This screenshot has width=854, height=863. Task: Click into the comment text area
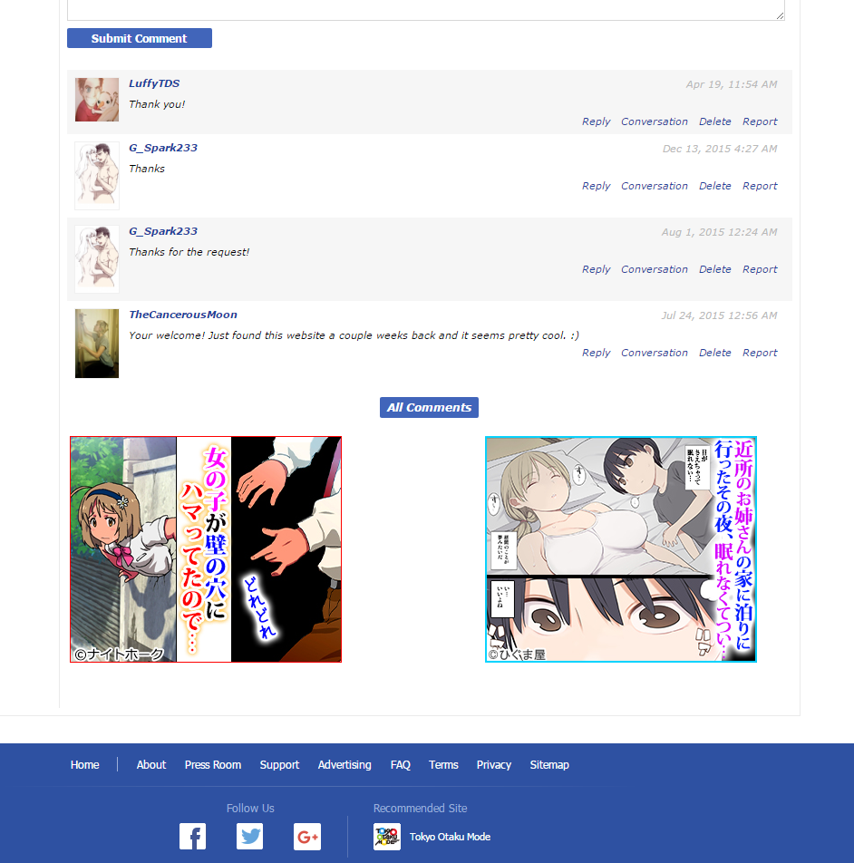426,10
